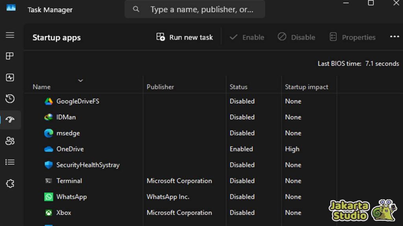The image size is (403, 226).
Task: Select IDMan row name
Action: [66, 117]
